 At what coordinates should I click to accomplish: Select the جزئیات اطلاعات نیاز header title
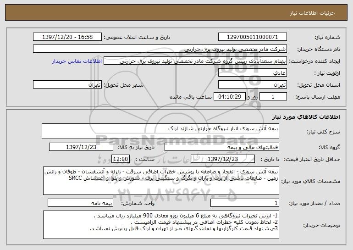(312, 13)
